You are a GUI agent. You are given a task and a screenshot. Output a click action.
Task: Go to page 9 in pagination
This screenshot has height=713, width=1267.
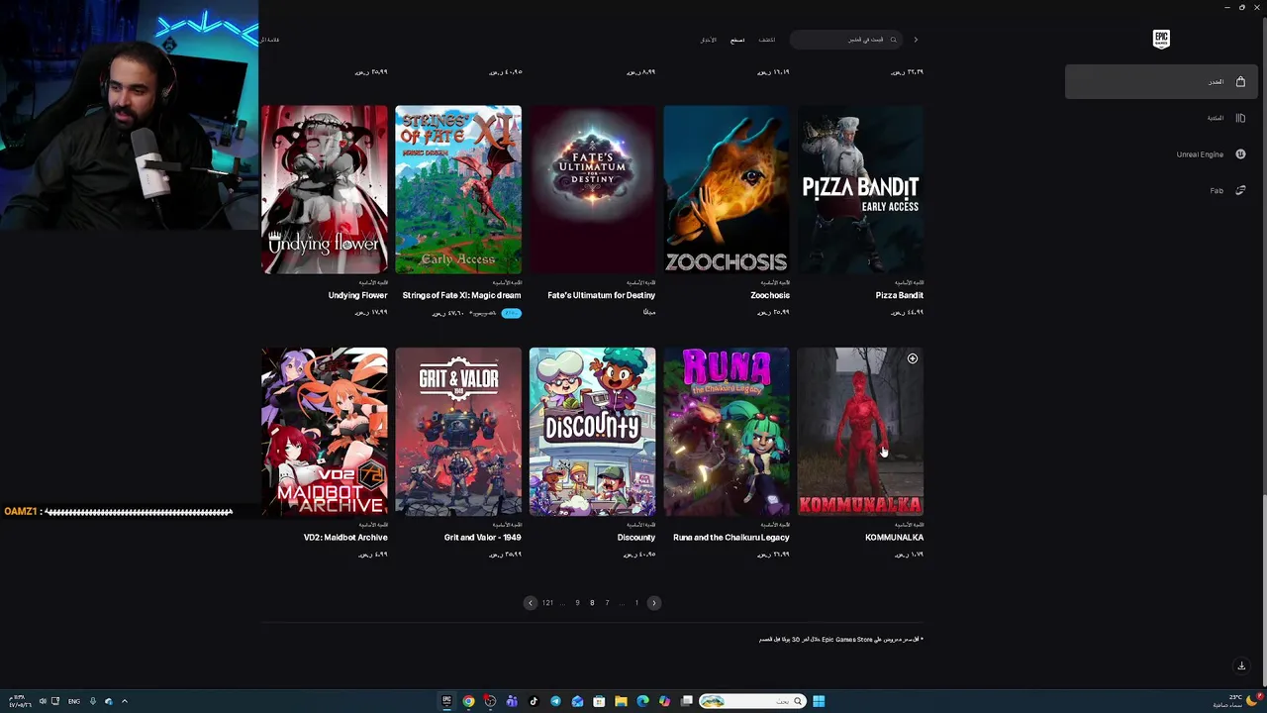[x=577, y=603]
